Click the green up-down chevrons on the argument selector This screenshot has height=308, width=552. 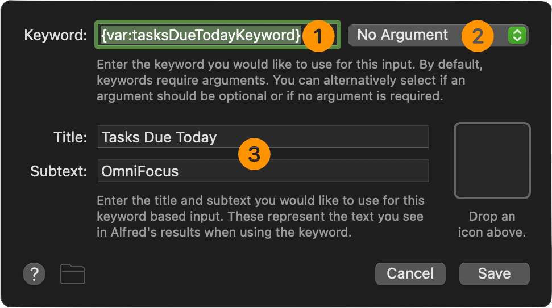click(517, 35)
